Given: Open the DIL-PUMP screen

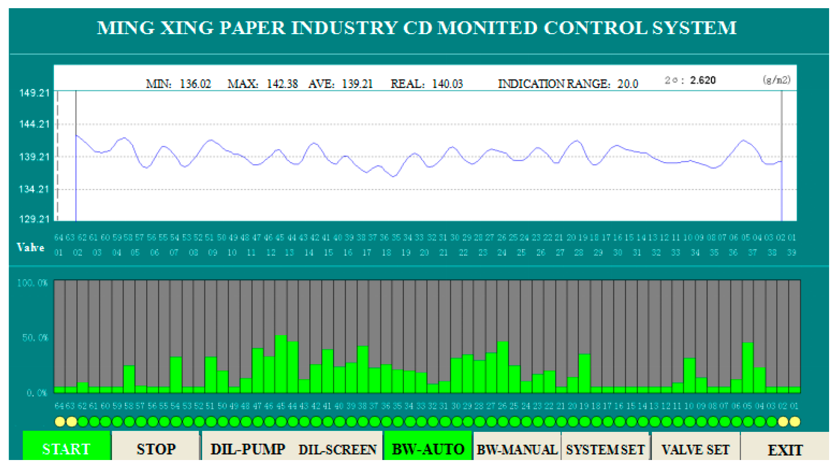Looking at the screenshot, I should [248, 450].
